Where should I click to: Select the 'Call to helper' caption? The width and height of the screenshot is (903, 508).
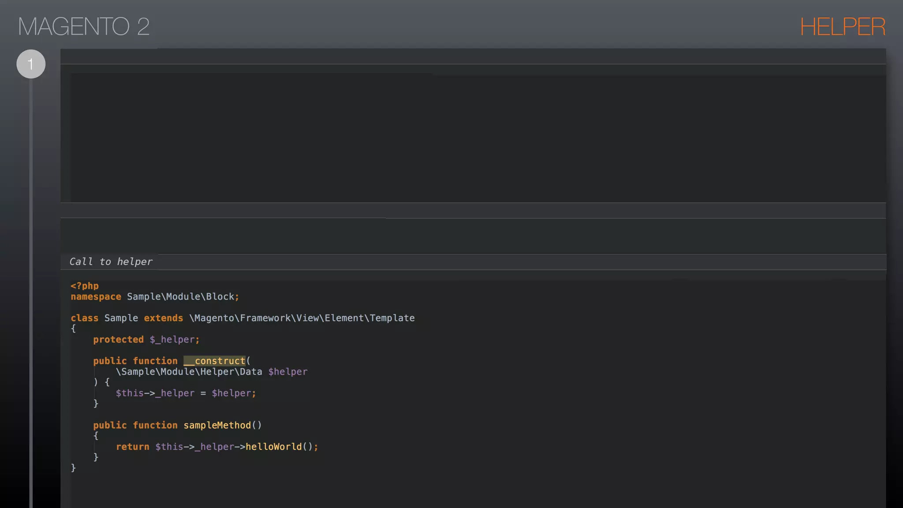click(111, 261)
